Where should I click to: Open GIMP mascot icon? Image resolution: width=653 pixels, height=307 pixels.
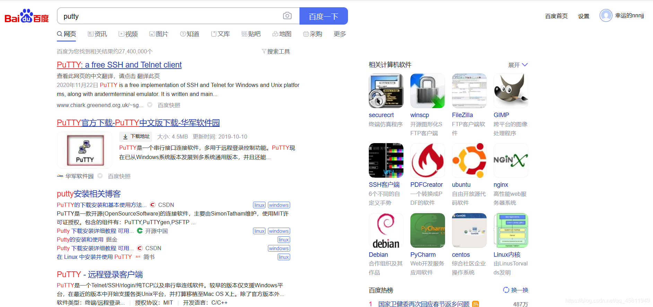[x=511, y=91]
